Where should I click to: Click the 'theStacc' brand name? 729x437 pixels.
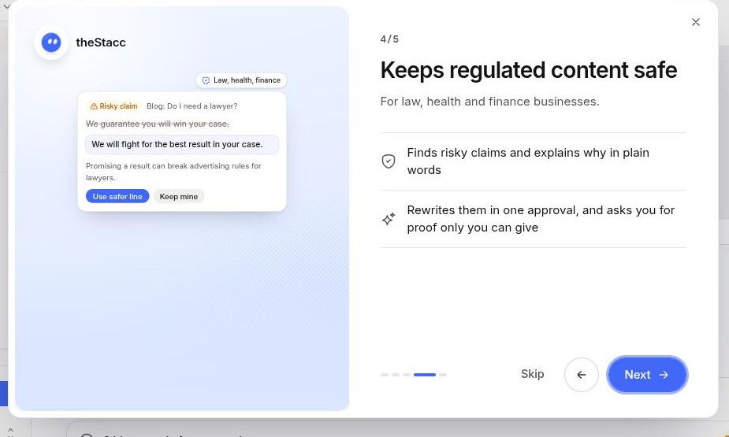[101, 43]
